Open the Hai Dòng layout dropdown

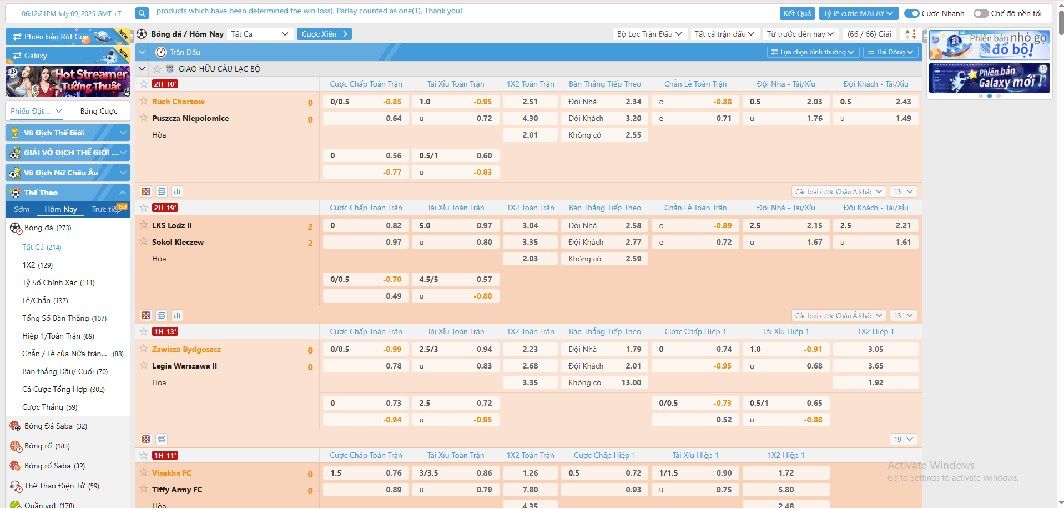(x=890, y=52)
